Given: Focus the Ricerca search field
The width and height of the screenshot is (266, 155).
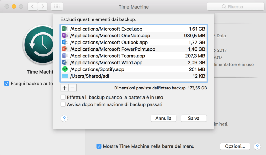Looking at the screenshot, I should 236,6.
